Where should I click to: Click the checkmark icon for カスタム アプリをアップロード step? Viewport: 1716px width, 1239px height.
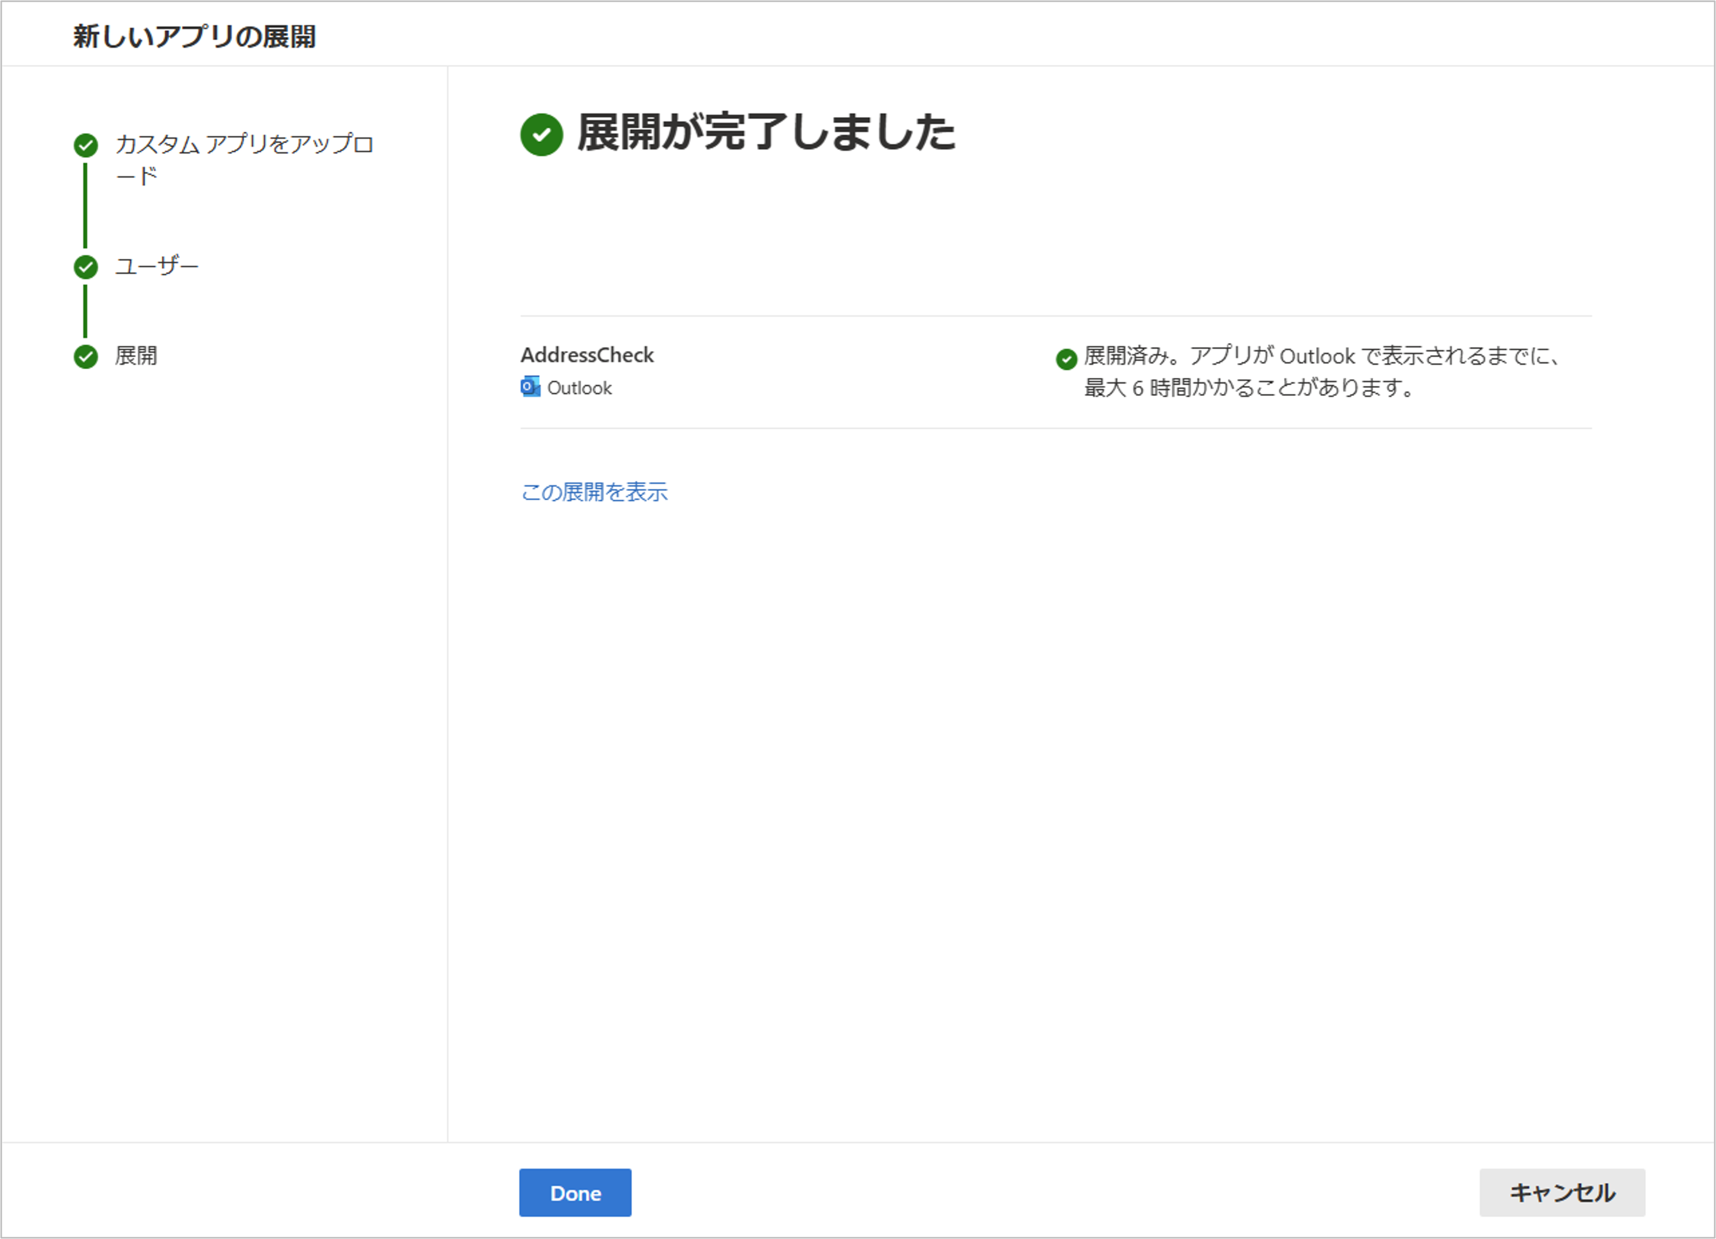coord(85,144)
